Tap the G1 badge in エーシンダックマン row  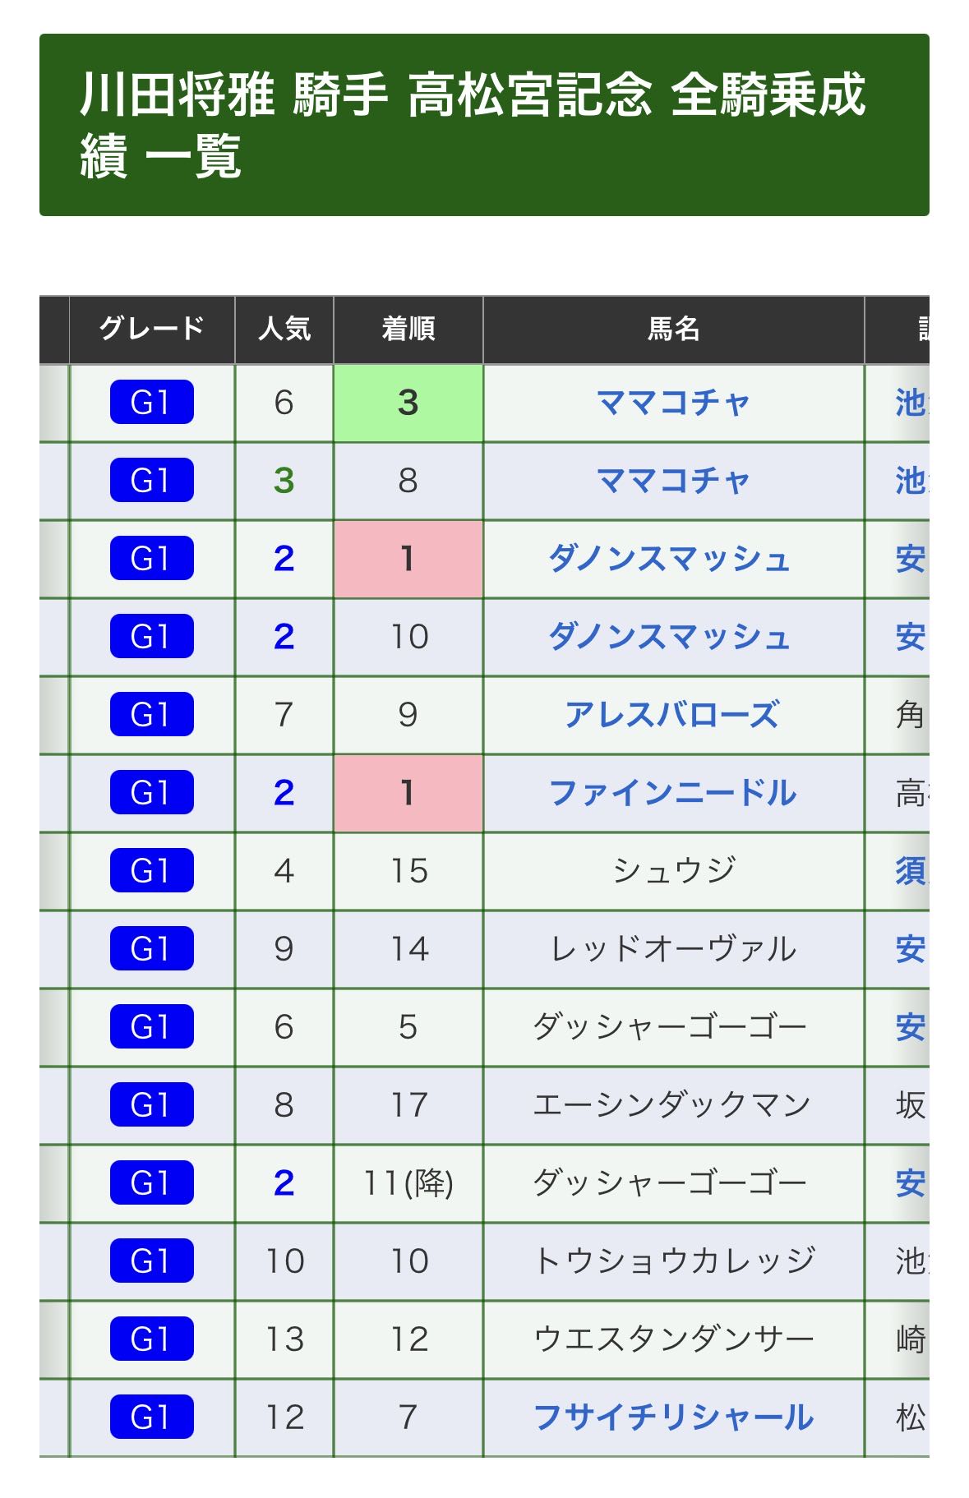coord(151,1105)
